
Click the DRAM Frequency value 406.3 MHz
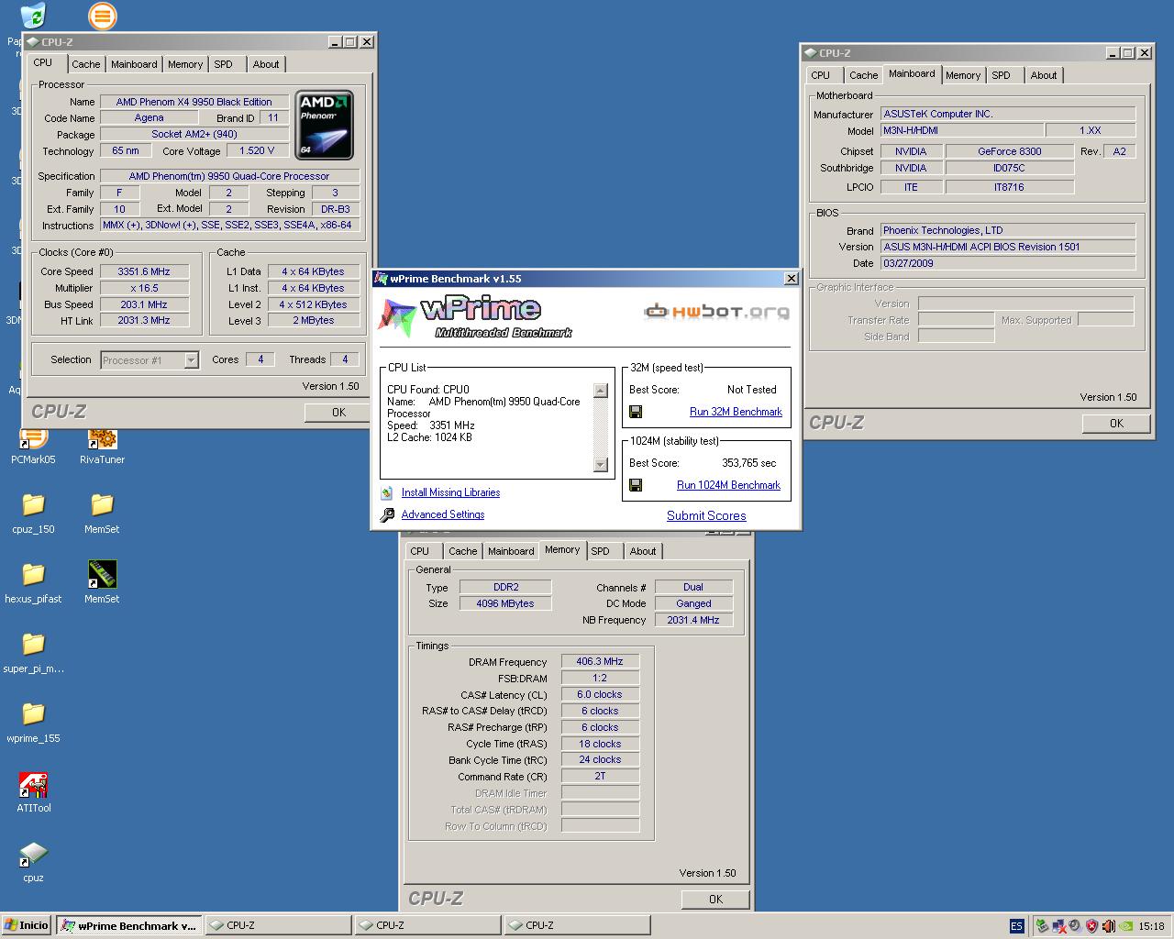[600, 661]
